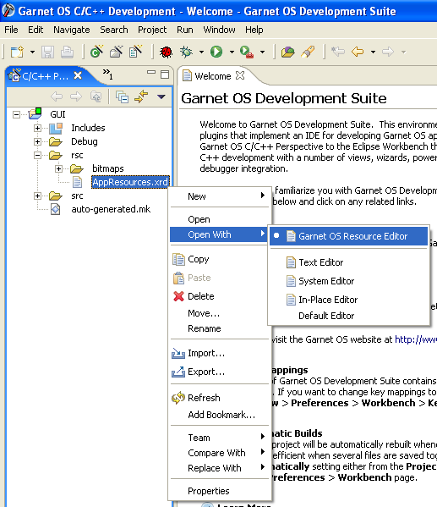Open the External Tools dropdown arrow
Viewport: 437px width, 507px height.
(x=262, y=52)
